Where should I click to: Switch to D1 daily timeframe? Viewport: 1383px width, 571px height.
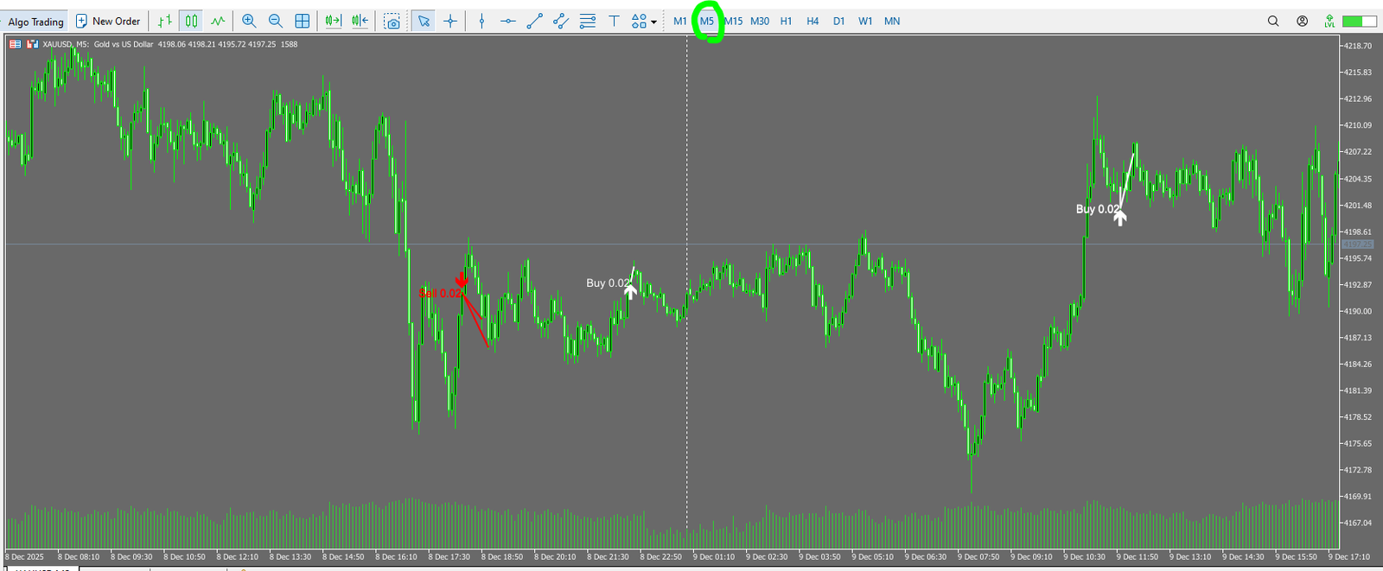(838, 21)
